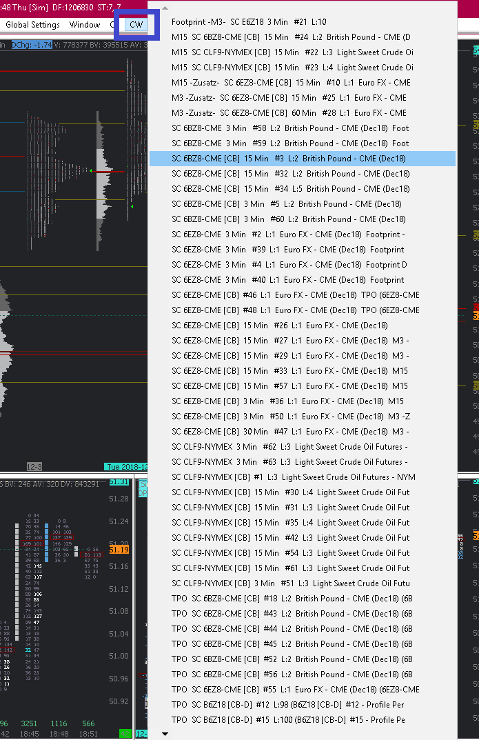The image size is (479, 740).
Task: Select M15 SC CLF9-NYMEX 15 Min #23
Action: click(303, 68)
